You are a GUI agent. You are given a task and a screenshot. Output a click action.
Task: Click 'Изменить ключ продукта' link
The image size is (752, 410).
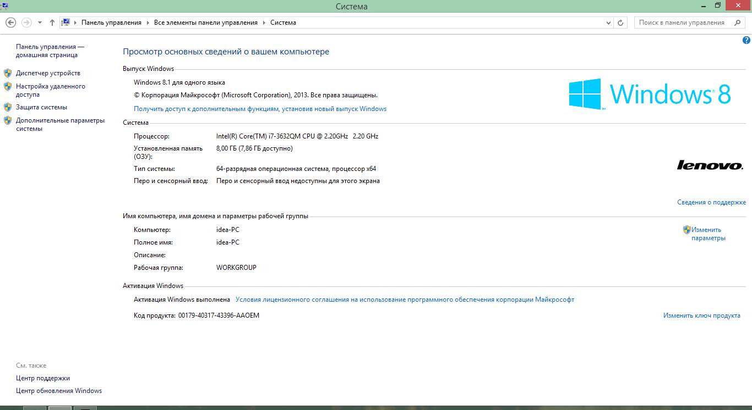click(x=701, y=315)
